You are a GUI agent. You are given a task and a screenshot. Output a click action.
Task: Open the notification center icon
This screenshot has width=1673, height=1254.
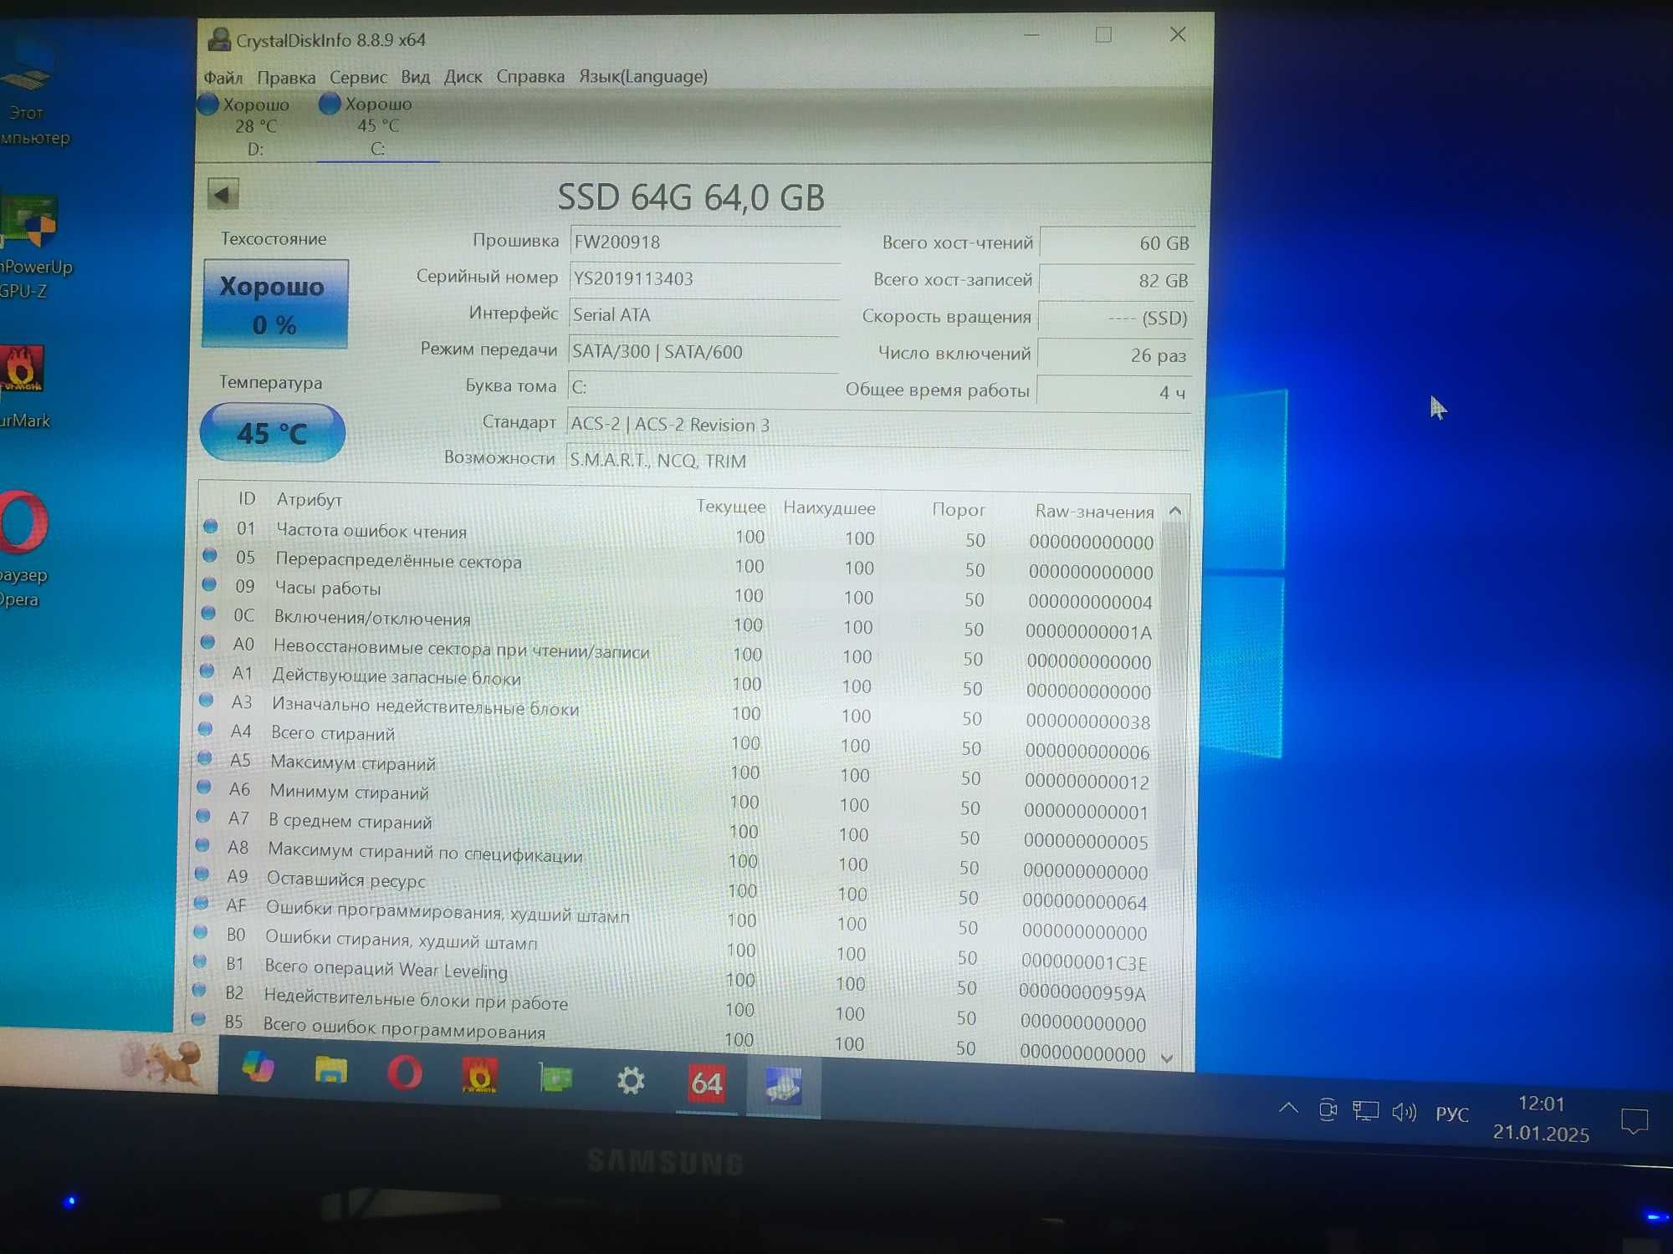(1635, 1120)
